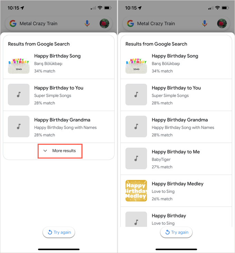Select Happy Birthday to You by Super Simple Songs on left
235x253 pixels.
click(x=59, y=95)
